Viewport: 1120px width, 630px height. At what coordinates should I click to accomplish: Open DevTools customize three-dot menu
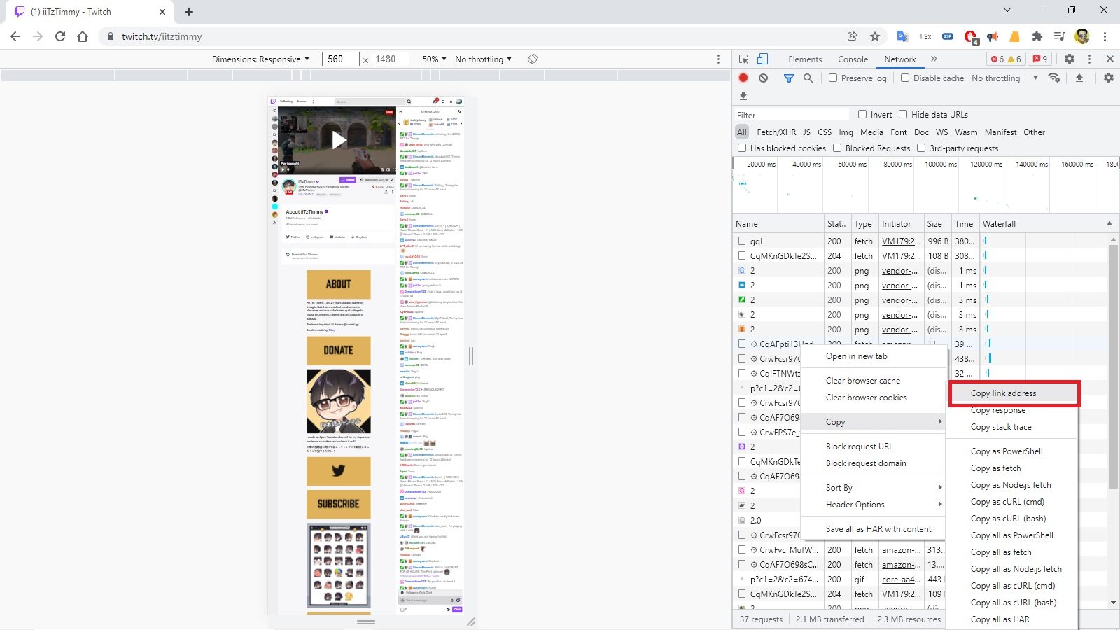pyautogui.click(x=1089, y=59)
